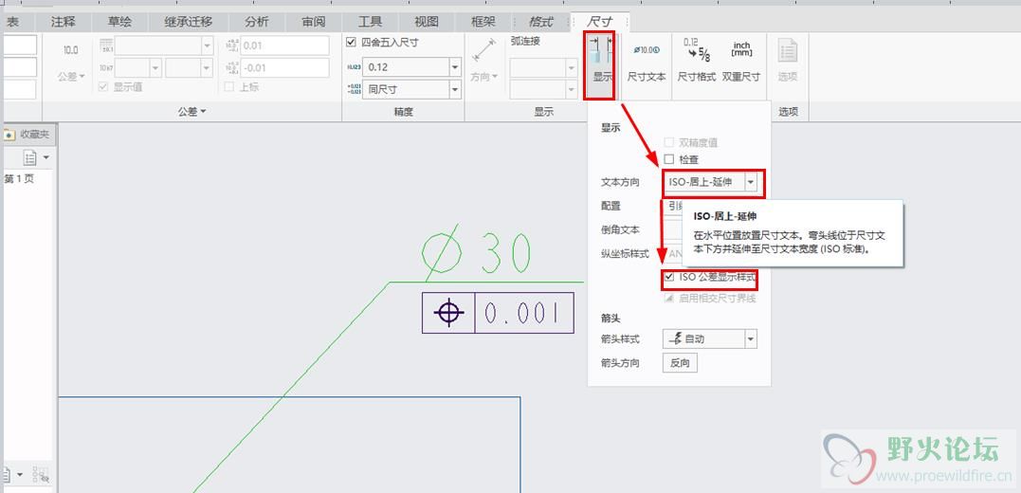1021x493 pixels.
Task: Toggle 启用相交尺寸界线 checkbox
Action: pyautogui.click(x=668, y=299)
